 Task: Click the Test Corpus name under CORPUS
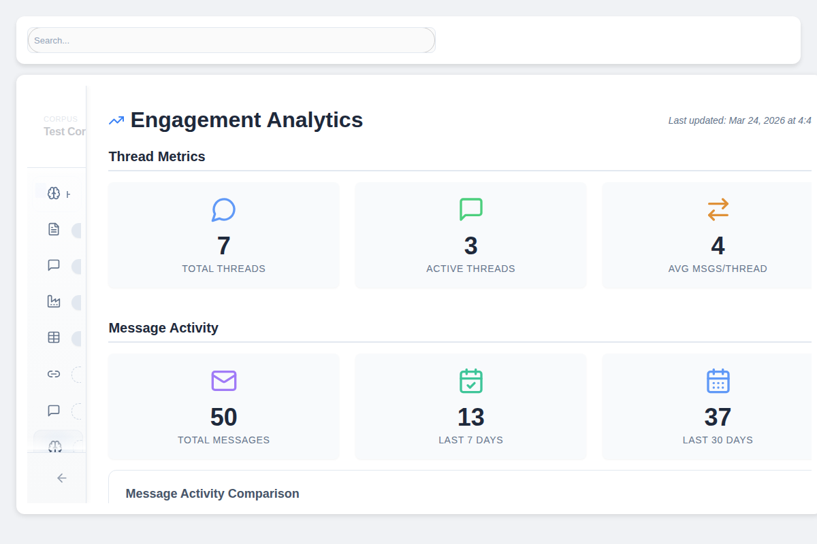point(65,131)
